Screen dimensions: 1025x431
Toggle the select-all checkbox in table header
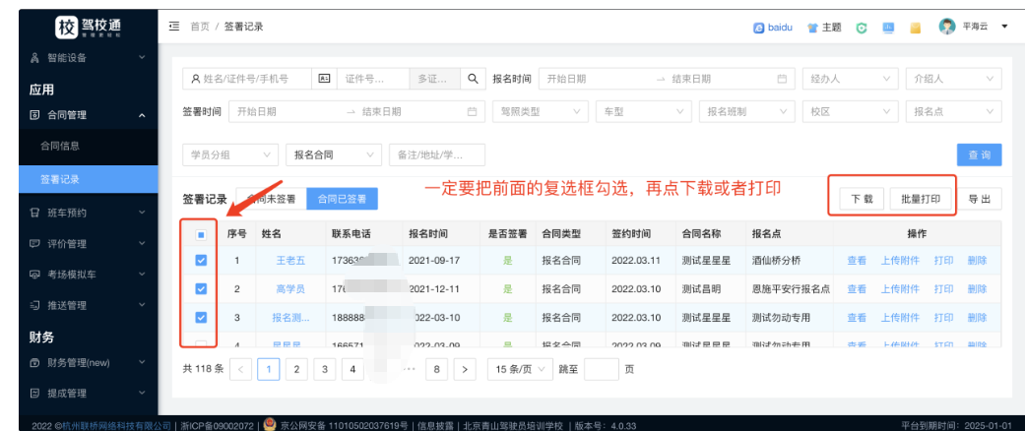point(201,234)
